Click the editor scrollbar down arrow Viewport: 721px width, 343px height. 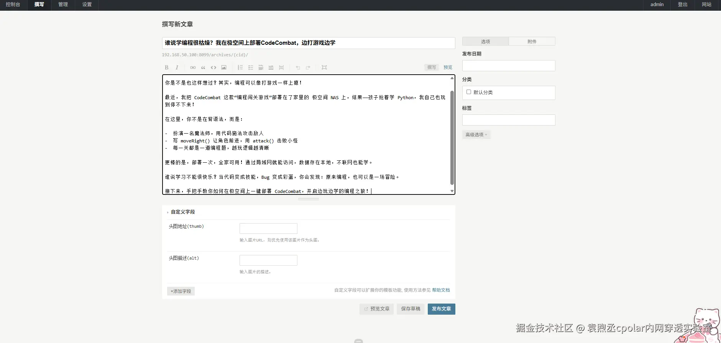tap(452, 191)
